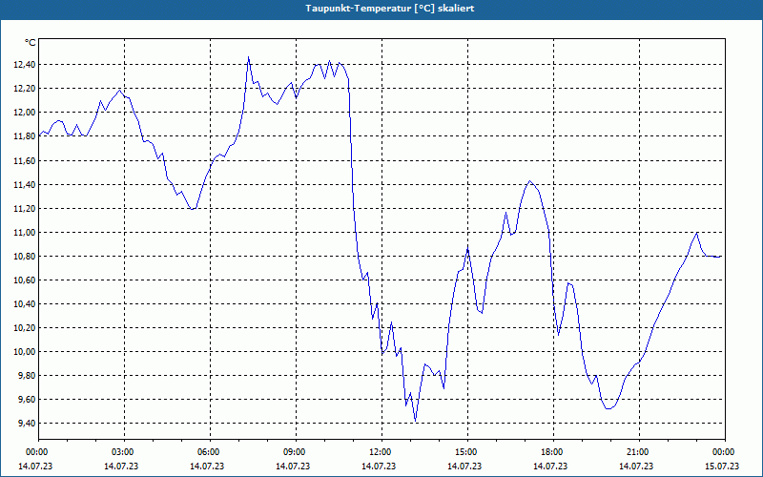Click the 18:00 time axis label
Viewport: 763px width, 477px height.
tap(553, 452)
